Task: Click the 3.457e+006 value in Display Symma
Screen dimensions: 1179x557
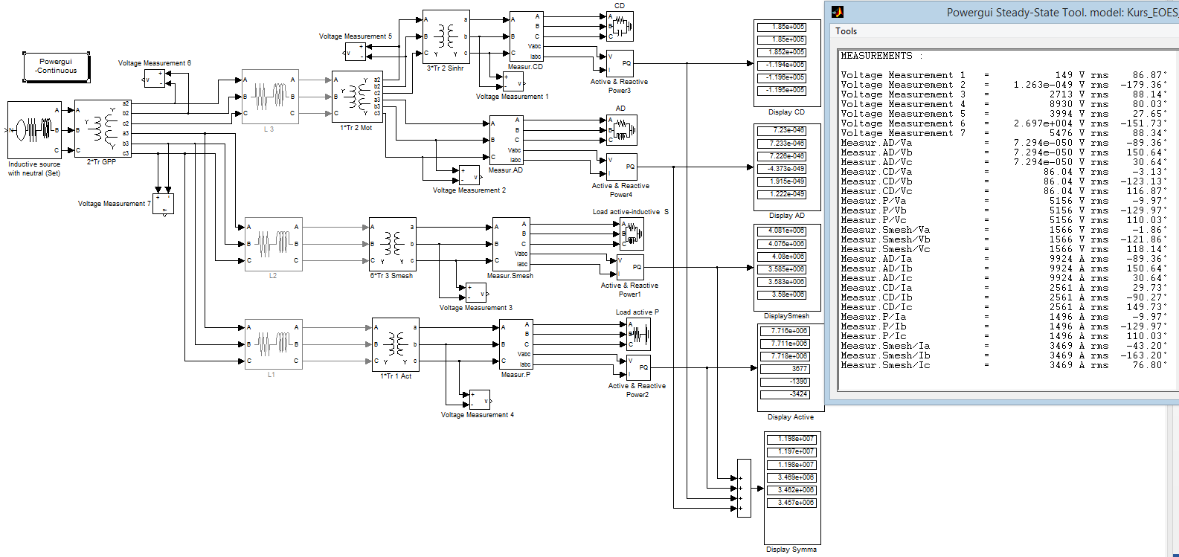Action: tap(791, 503)
